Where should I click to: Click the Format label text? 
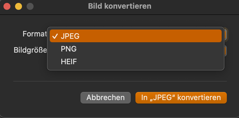35,34
